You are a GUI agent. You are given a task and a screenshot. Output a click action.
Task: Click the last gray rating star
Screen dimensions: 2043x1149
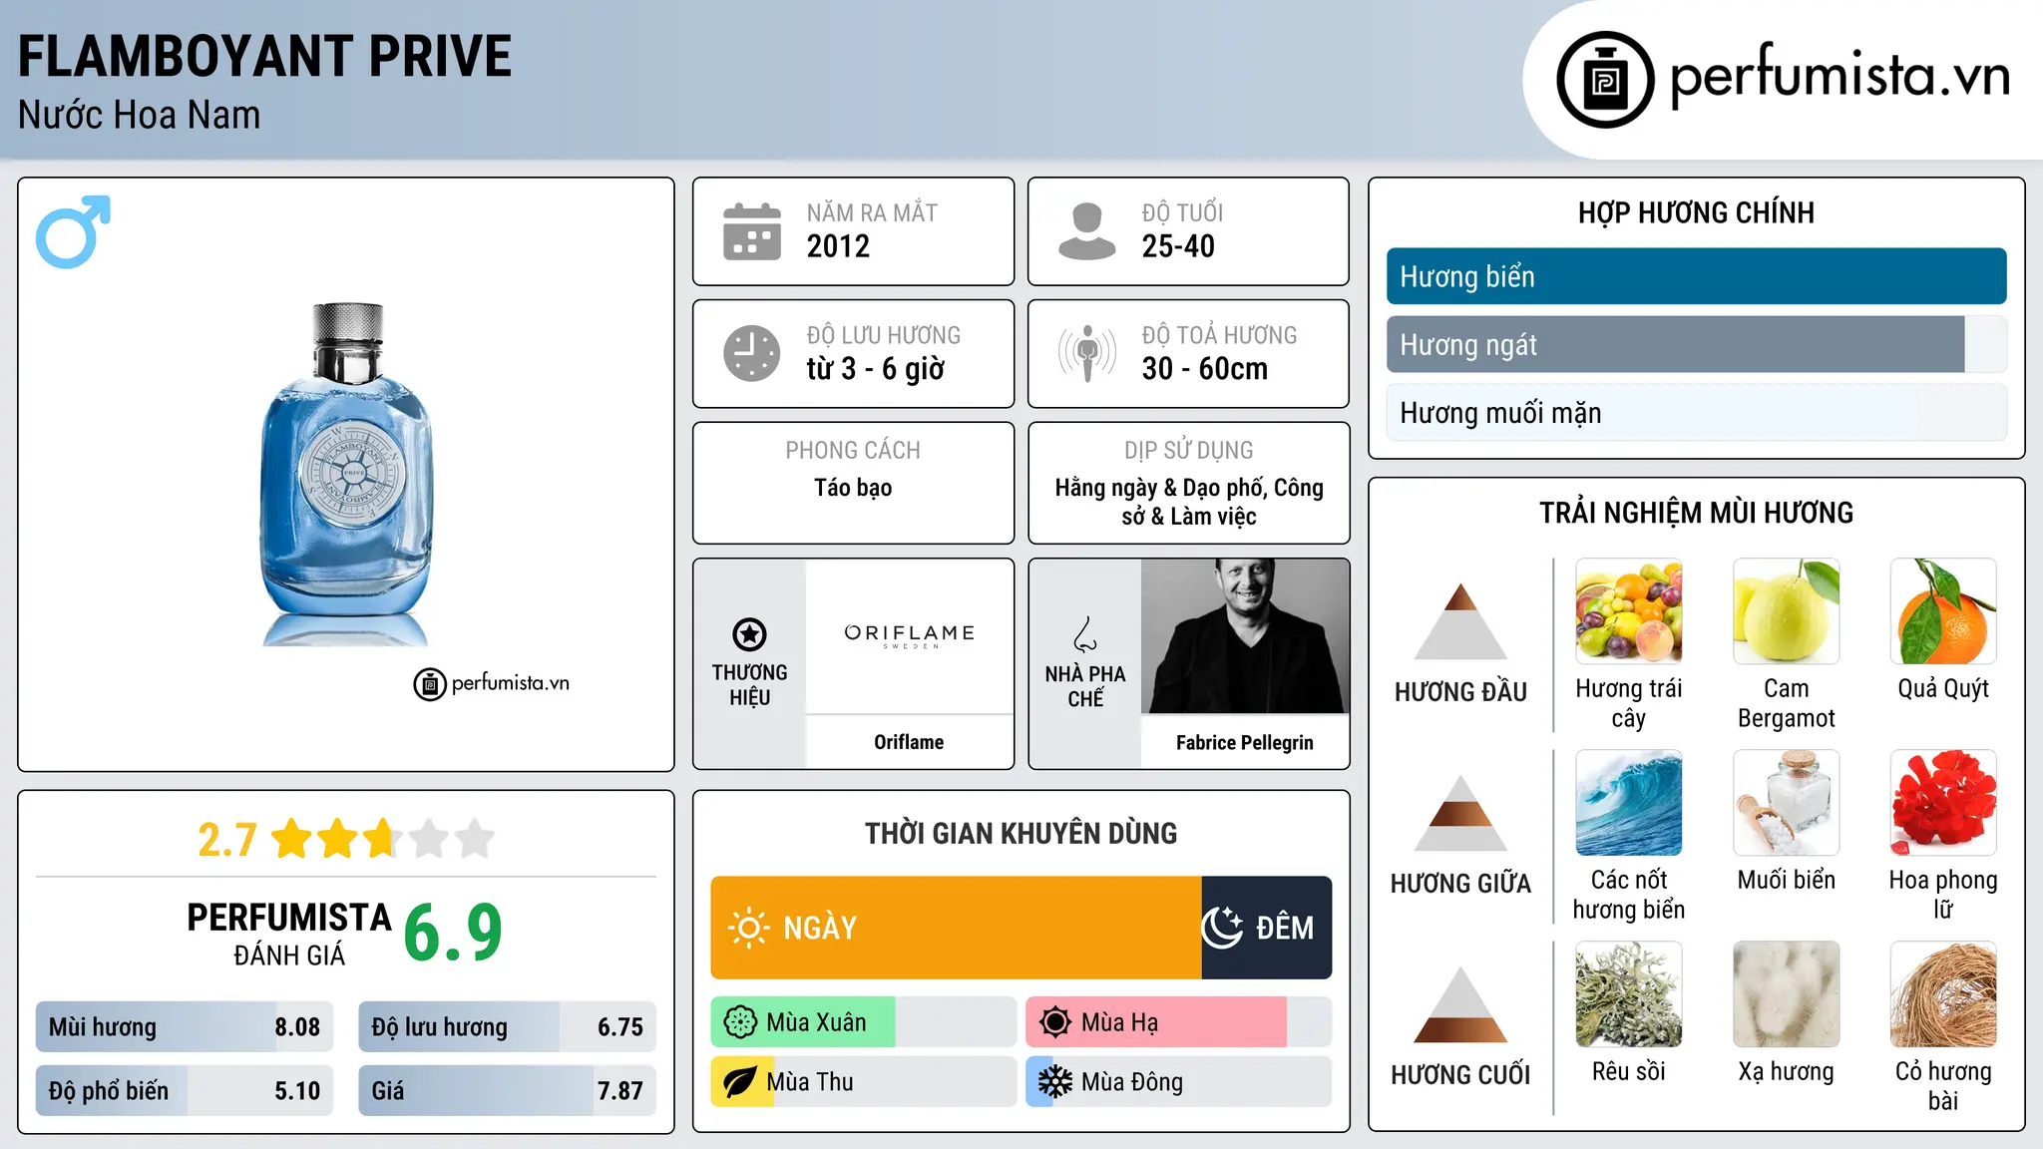pyautogui.click(x=475, y=839)
